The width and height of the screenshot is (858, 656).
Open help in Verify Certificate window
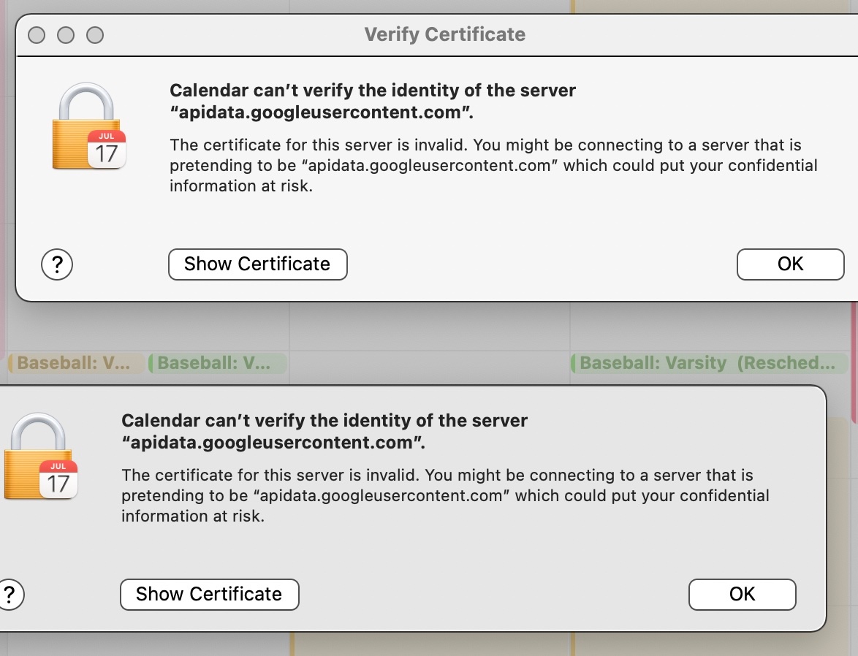(x=57, y=264)
